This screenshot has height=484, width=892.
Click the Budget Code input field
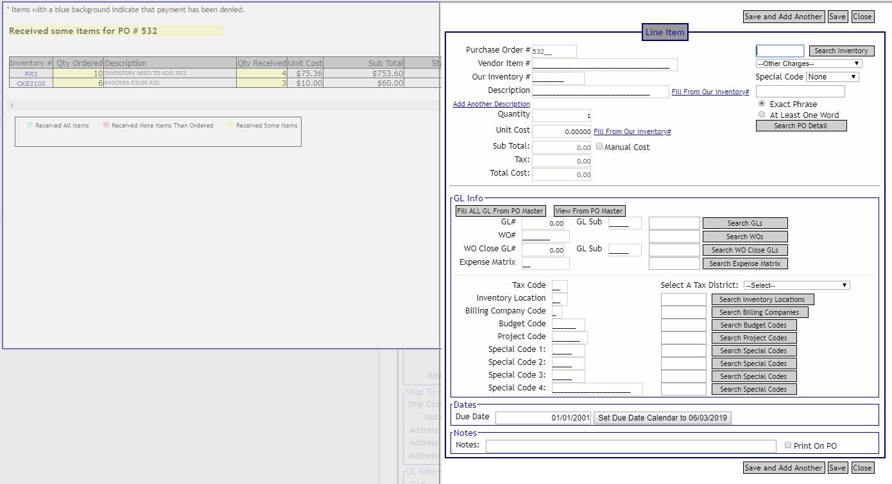[569, 325]
